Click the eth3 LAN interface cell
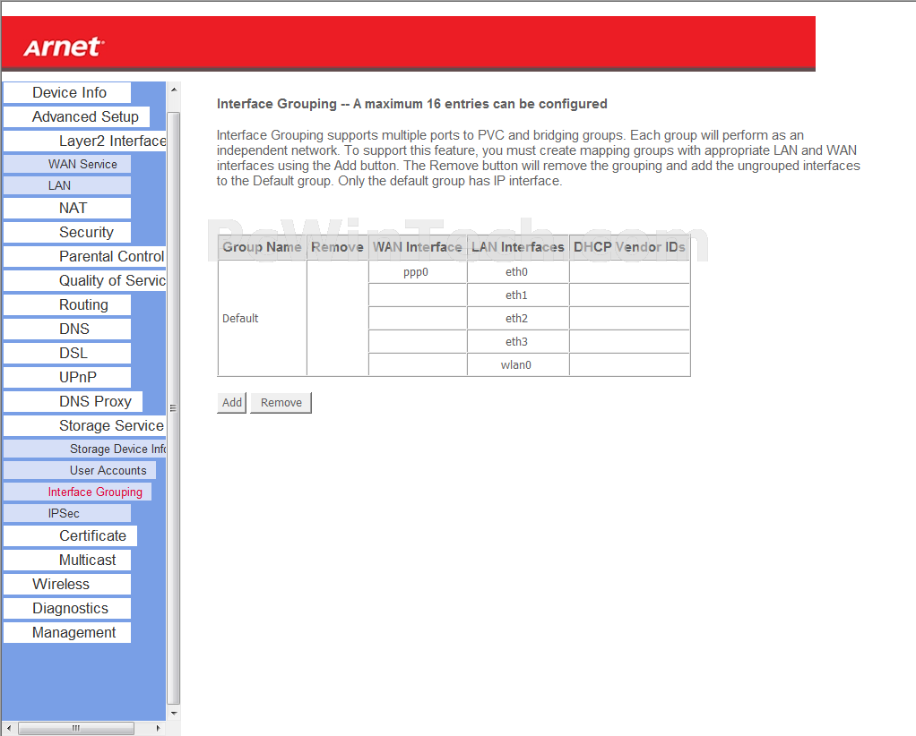The image size is (916, 736). (x=517, y=342)
